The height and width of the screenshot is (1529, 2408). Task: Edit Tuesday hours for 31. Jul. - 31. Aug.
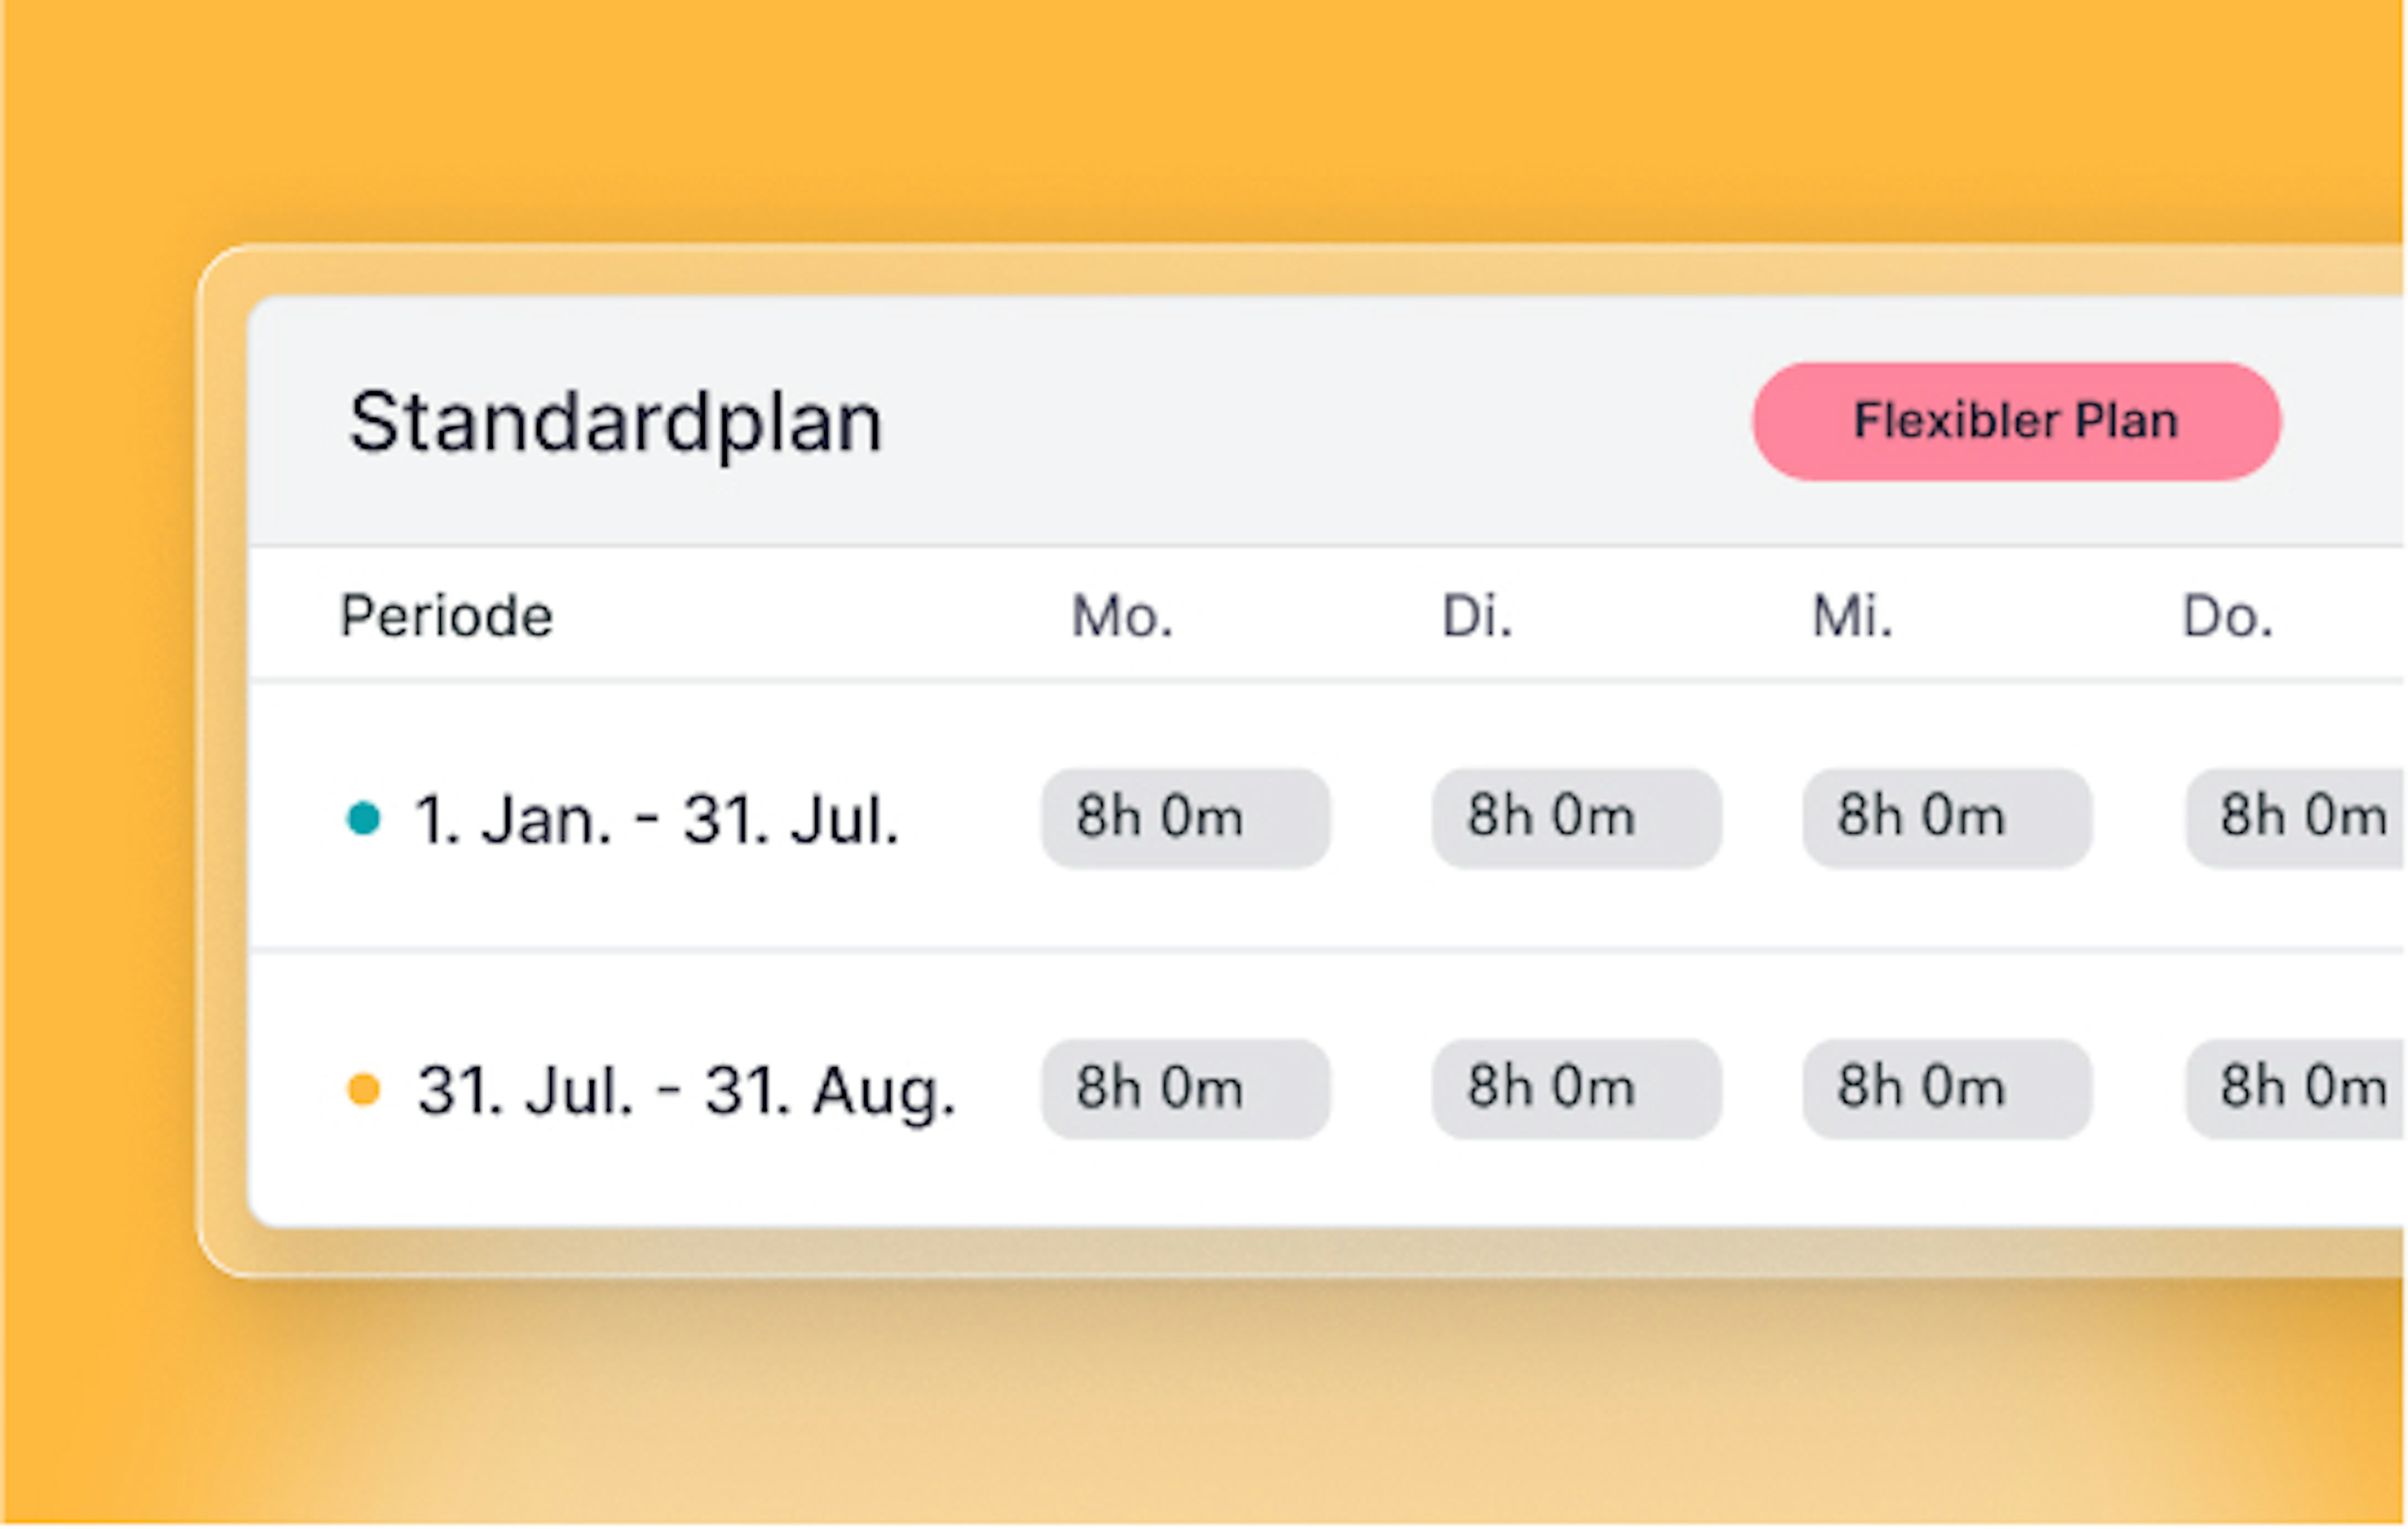1576,1089
